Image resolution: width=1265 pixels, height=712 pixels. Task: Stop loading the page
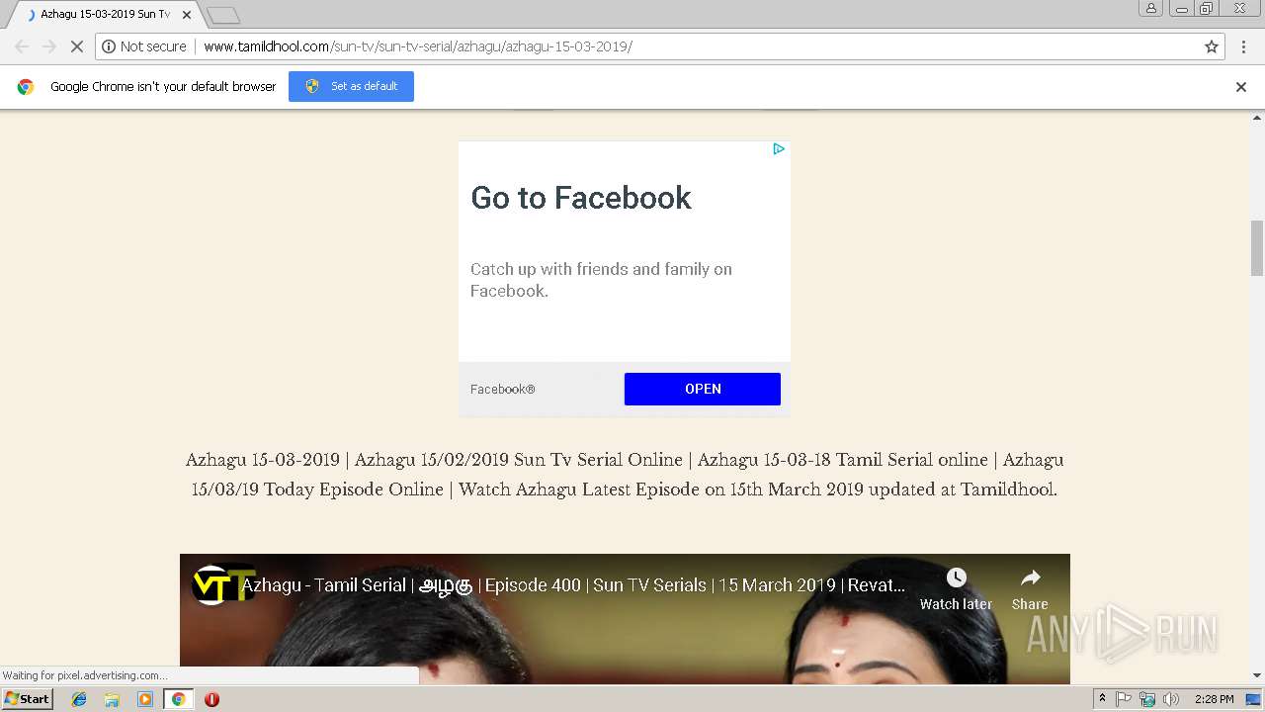point(76,46)
